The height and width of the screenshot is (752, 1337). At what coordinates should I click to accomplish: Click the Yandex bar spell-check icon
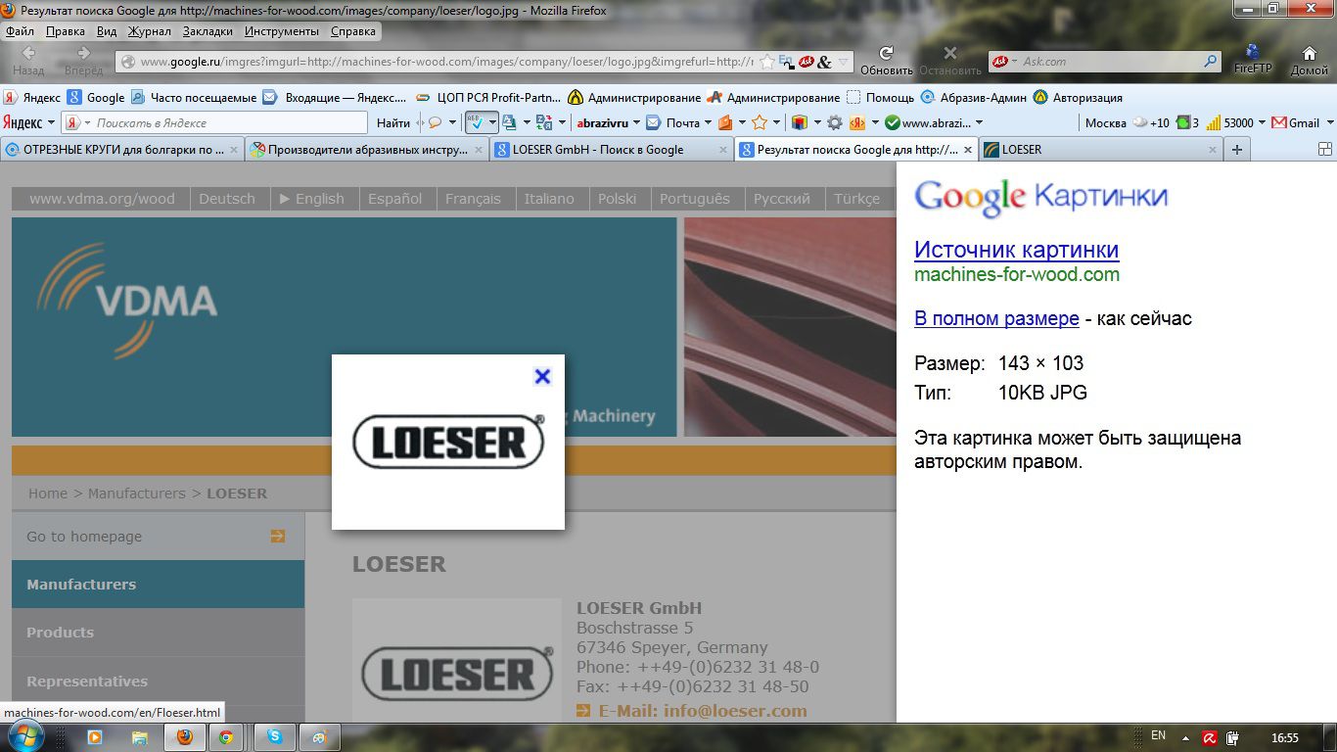click(475, 122)
